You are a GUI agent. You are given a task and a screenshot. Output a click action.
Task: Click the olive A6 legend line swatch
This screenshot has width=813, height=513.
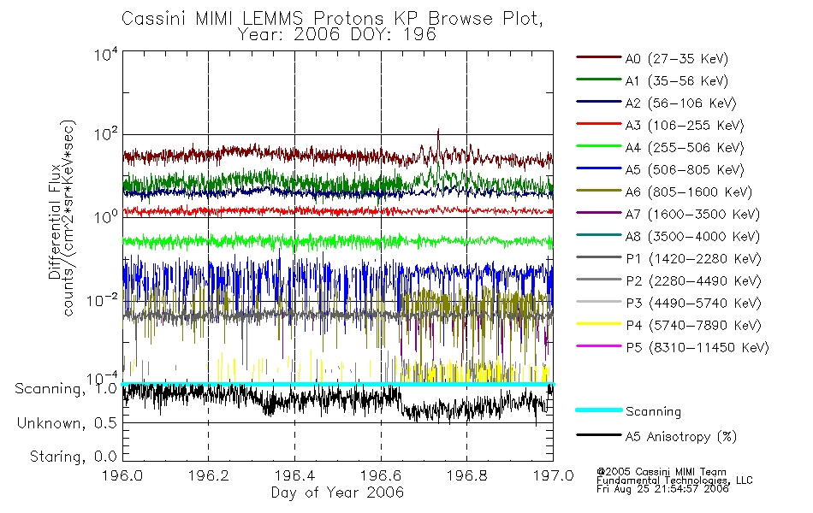599,191
